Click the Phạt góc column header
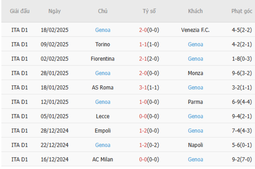 [242, 11]
